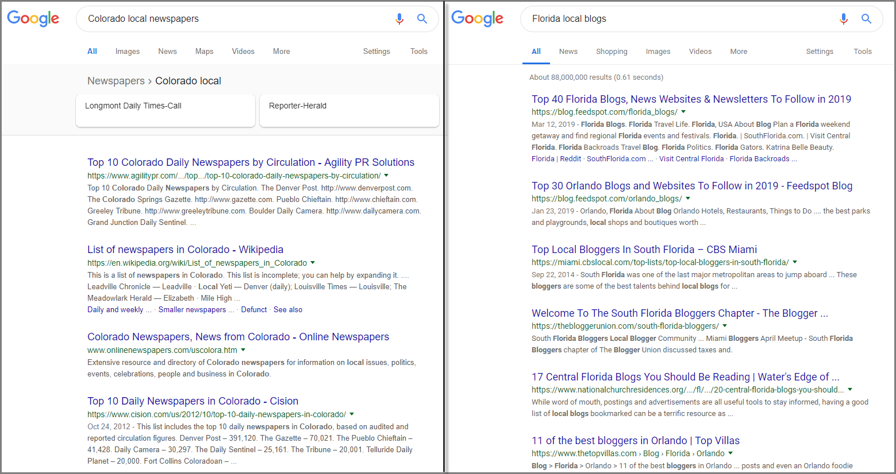The width and height of the screenshot is (896, 474).
Task: Open Top Local Bloggers In South Florida CBS Miami
Action: (644, 250)
